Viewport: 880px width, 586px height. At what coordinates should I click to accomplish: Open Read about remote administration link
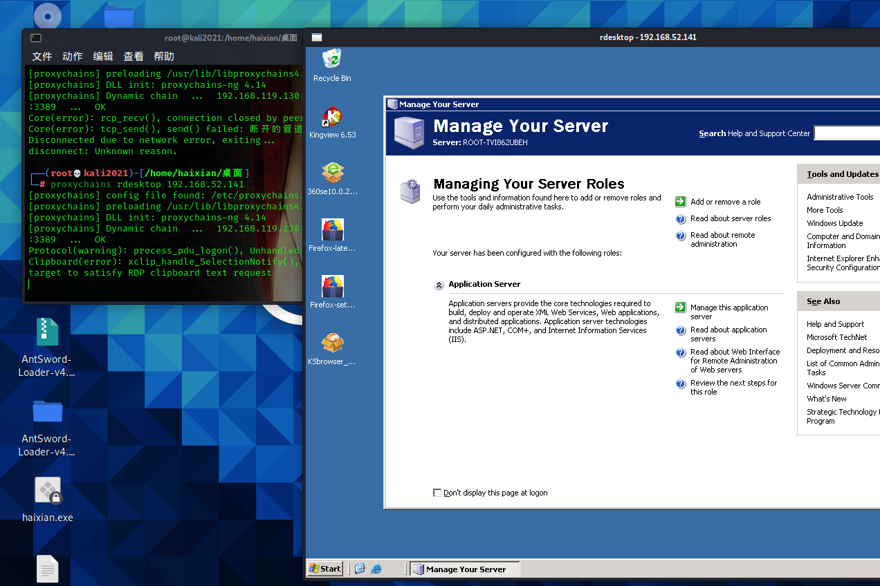723,240
